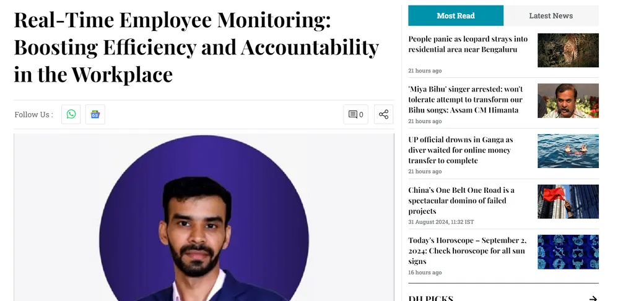Click the arrow next to DH Picks
The width and height of the screenshot is (644, 301).
tap(593, 298)
